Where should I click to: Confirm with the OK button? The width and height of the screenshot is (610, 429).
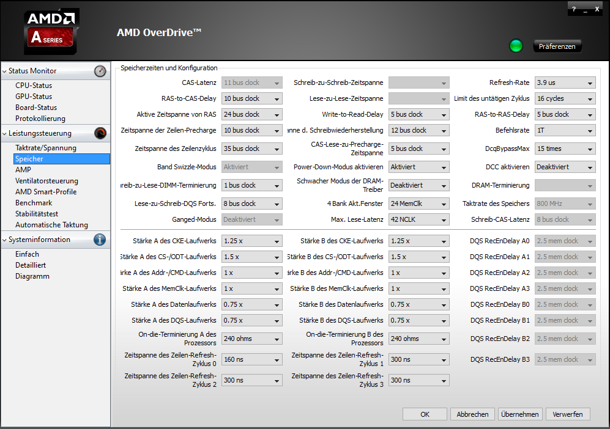pos(425,414)
